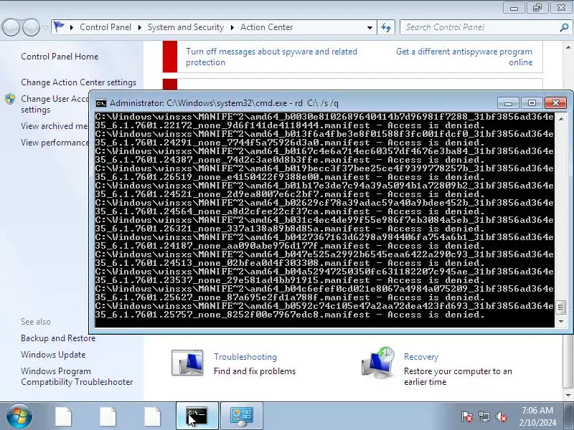Click console line with 9d6f141de4118444.manifest
Image resolution: width=574 pixels, height=430 pixels.
[290, 125]
